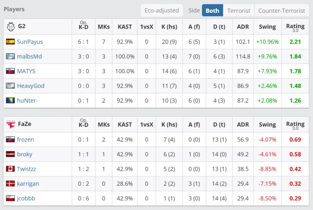Open broky player profile link

tap(25, 154)
